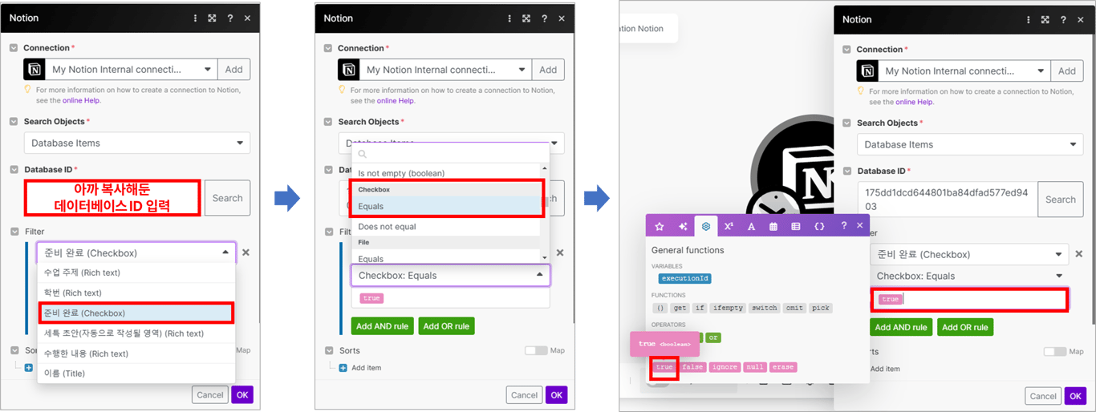Open the connection dropdown in the middle Notion dialog

[447, 70]
